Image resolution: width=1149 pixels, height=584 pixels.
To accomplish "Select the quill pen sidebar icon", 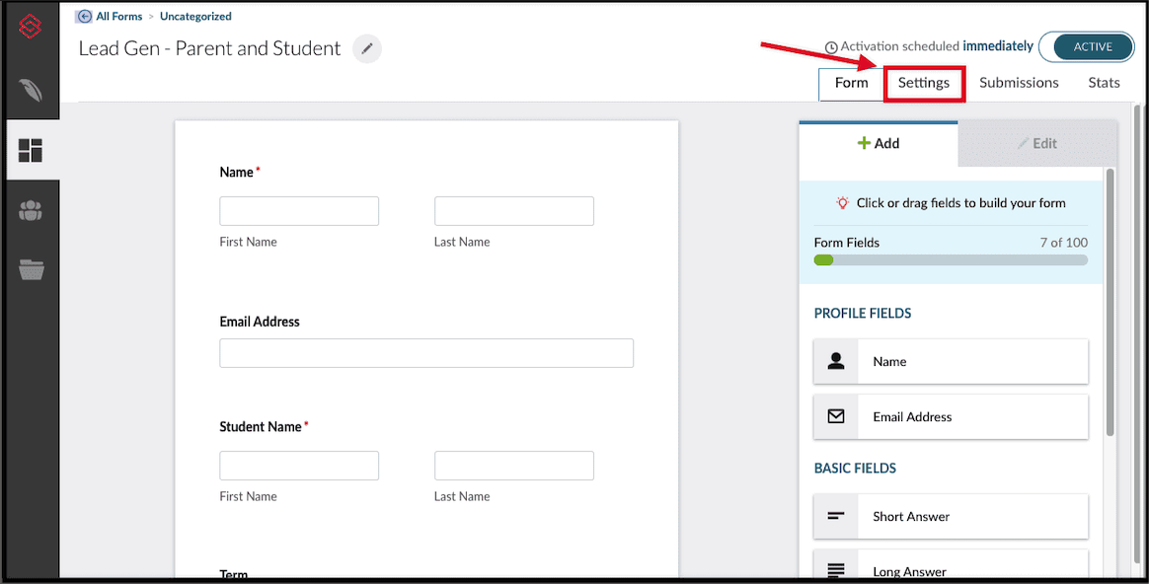I will pyautogui.click(x=30, y=91).
